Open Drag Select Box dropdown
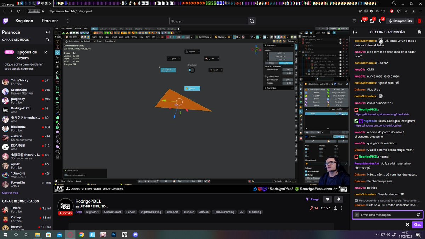This screenshot has height=239, width=425. (x=109, y=41)
